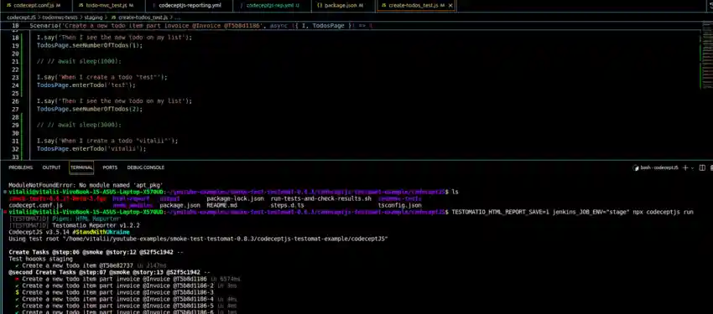
Task: Click test result line @T5b8d1186-3
Action: (114, 293)
